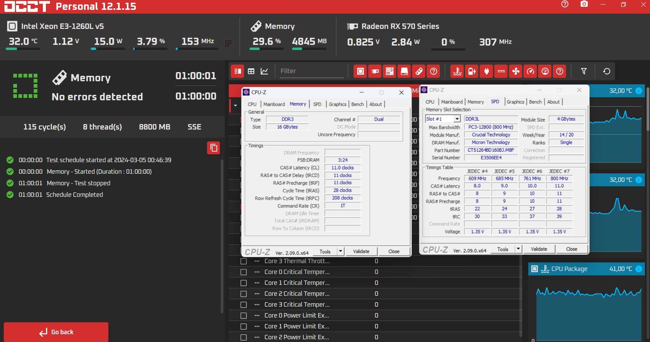The height and width of the screenshot is (342, 650).
Task: Toggle the usage load readings filter
Action: [x=545, y=71]
